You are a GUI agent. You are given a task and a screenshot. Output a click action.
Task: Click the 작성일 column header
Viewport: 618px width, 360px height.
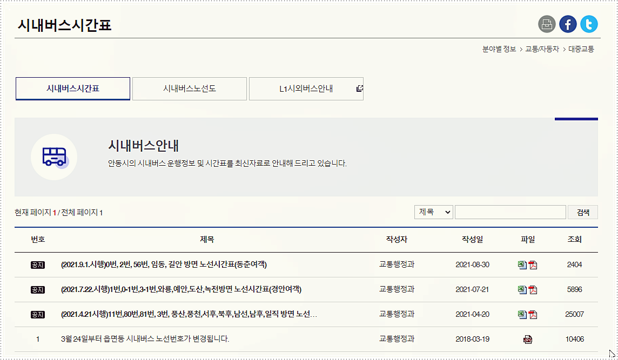coord(472,240)
